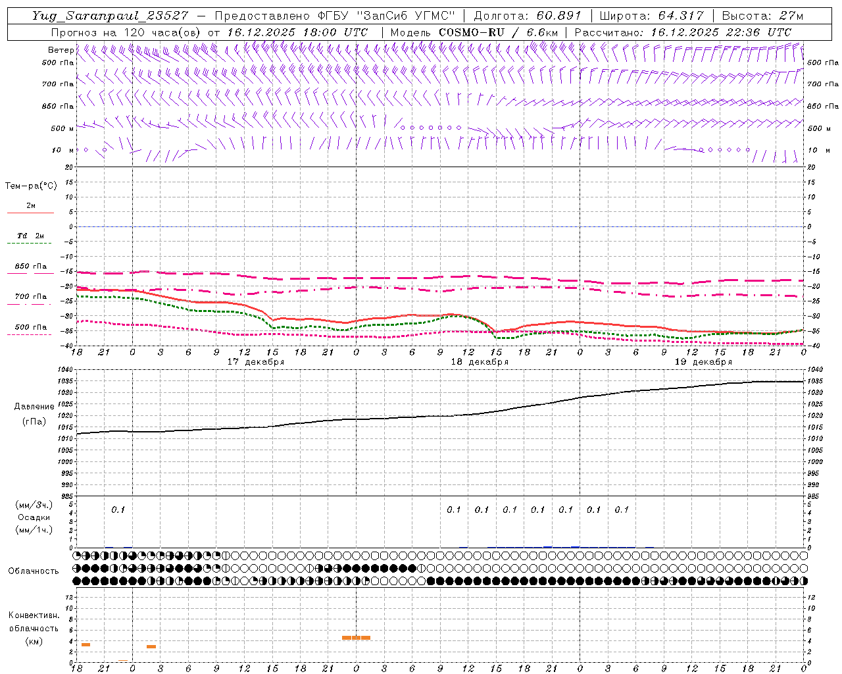Click the Осадки precipitation label
The height and width of the screenshot is (674, 842).
[x=34, y=517]
